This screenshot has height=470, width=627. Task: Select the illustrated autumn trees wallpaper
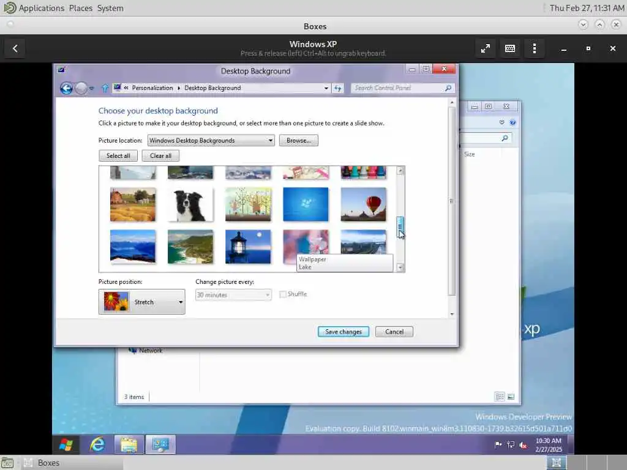coord(248,204)
